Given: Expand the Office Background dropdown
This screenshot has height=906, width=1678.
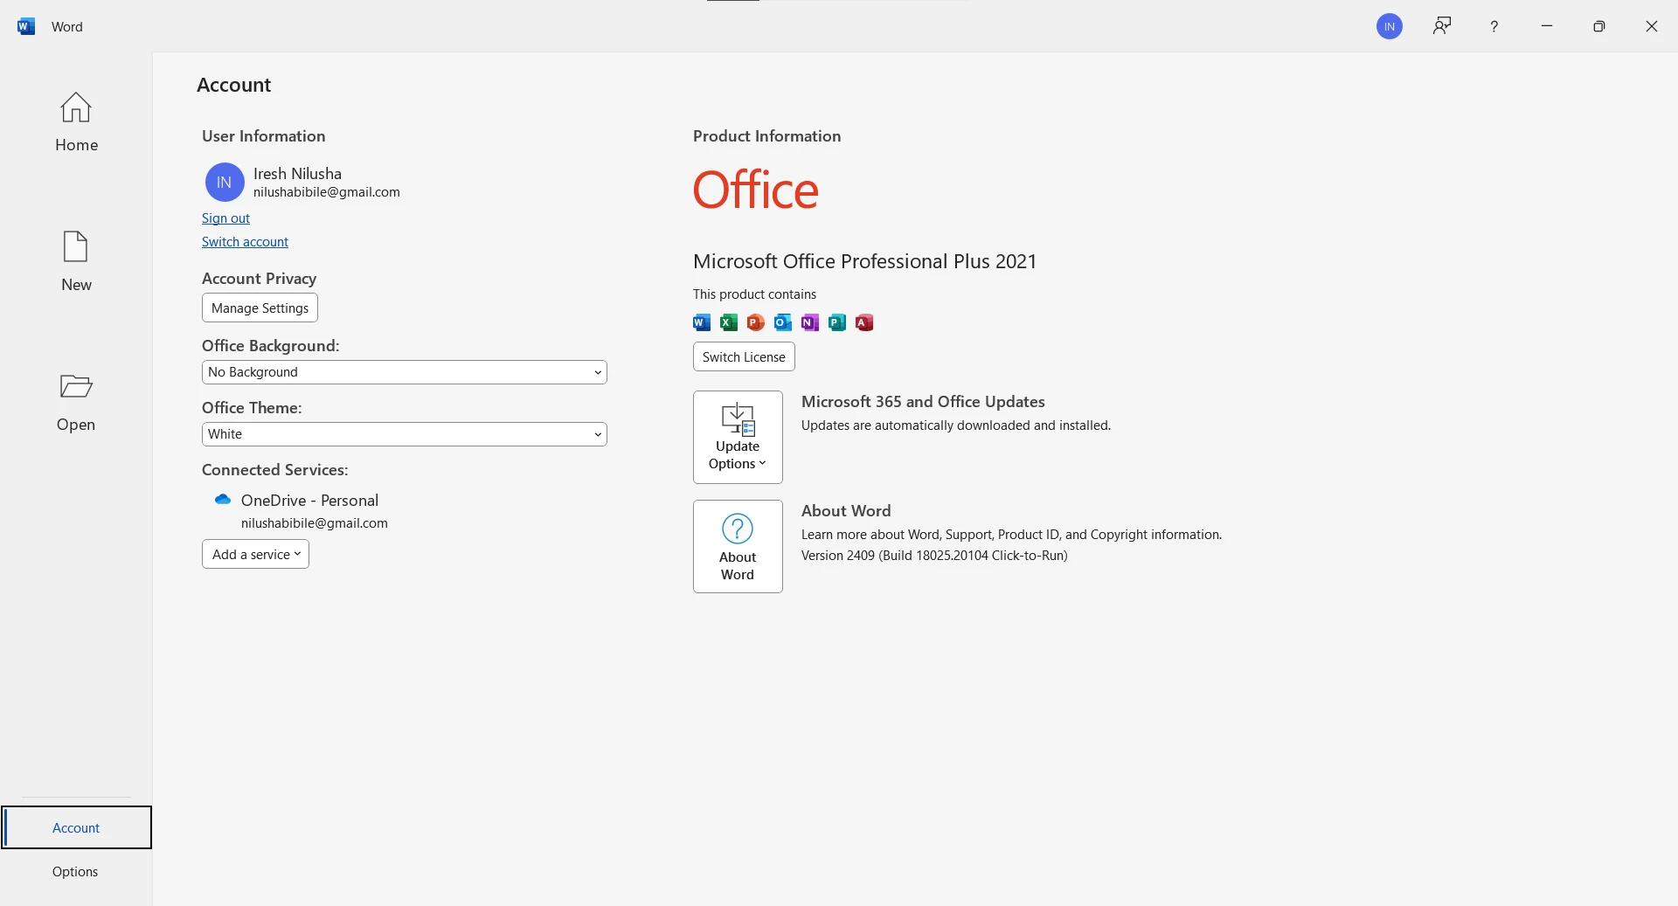Looking at the screenshot, I should [x=404, y=372].
